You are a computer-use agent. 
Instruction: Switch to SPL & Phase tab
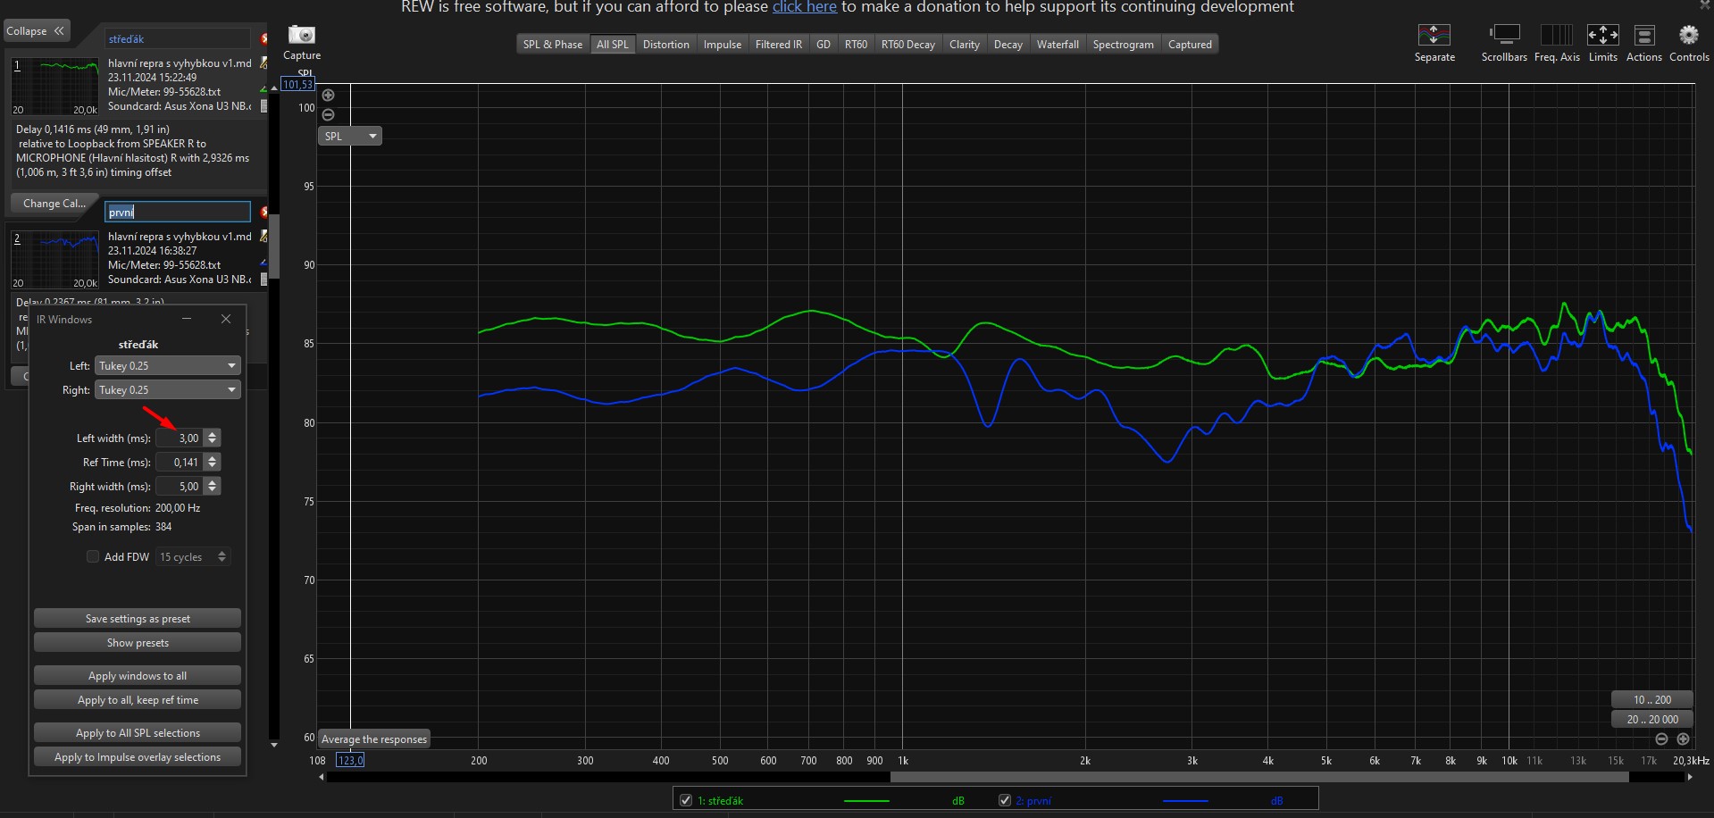tap(552, 45)
